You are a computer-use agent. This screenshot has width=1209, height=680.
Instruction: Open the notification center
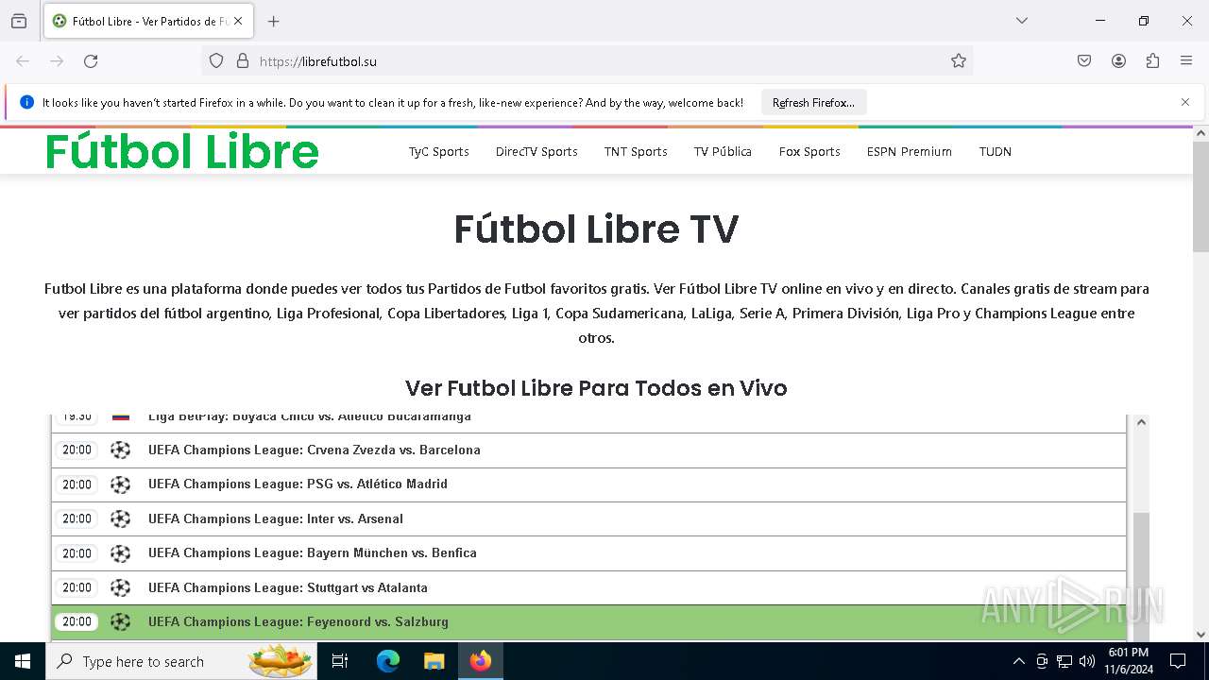1178,661
